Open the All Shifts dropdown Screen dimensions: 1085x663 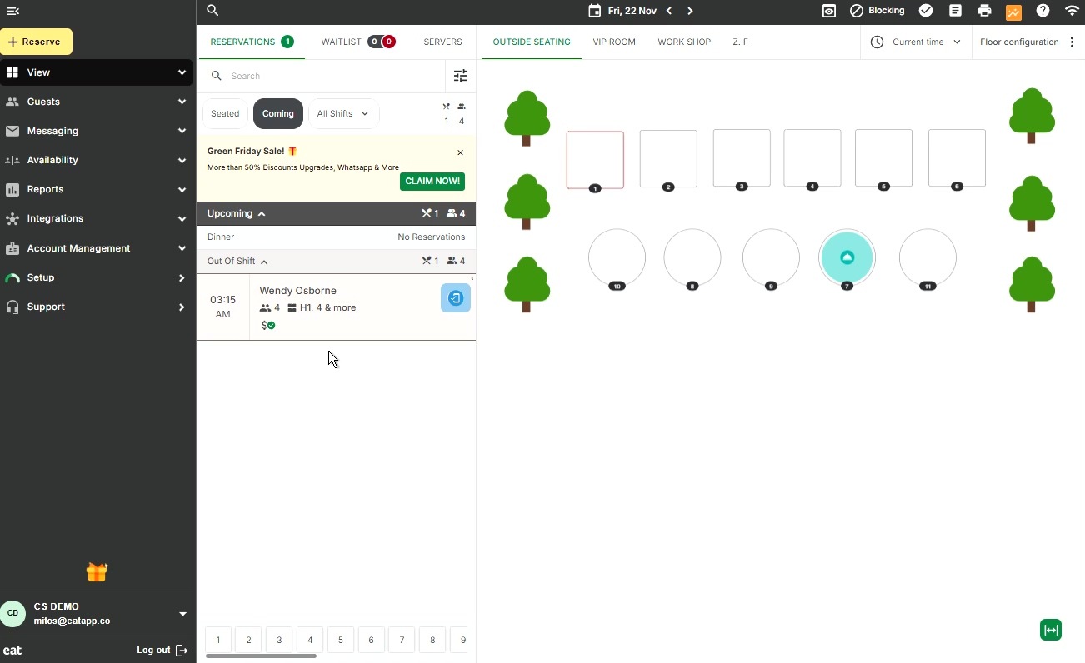[342, 114]
